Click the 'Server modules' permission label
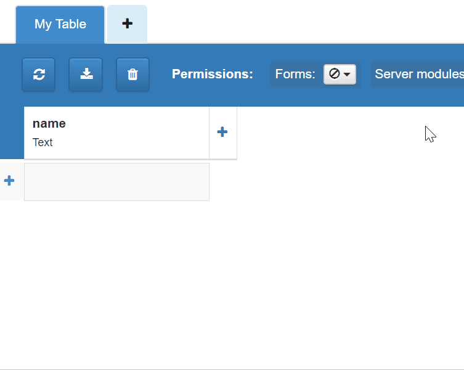 418,75
